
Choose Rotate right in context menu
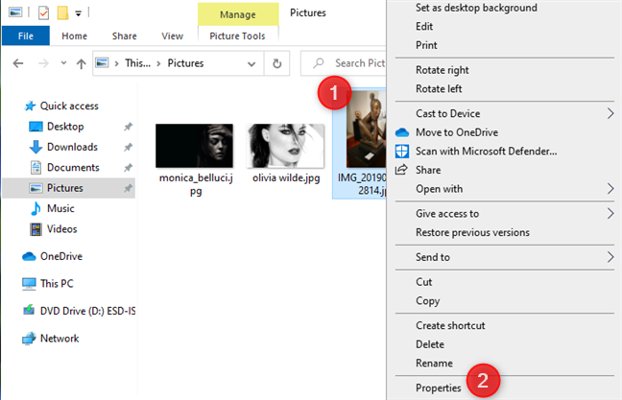(443, 70)
